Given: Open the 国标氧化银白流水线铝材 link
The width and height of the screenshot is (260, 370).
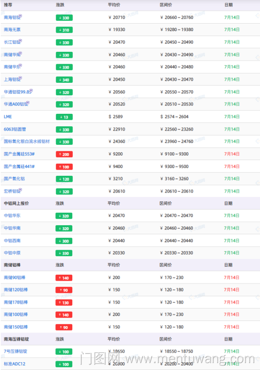Looking at the screenshot, I should 27,142.
